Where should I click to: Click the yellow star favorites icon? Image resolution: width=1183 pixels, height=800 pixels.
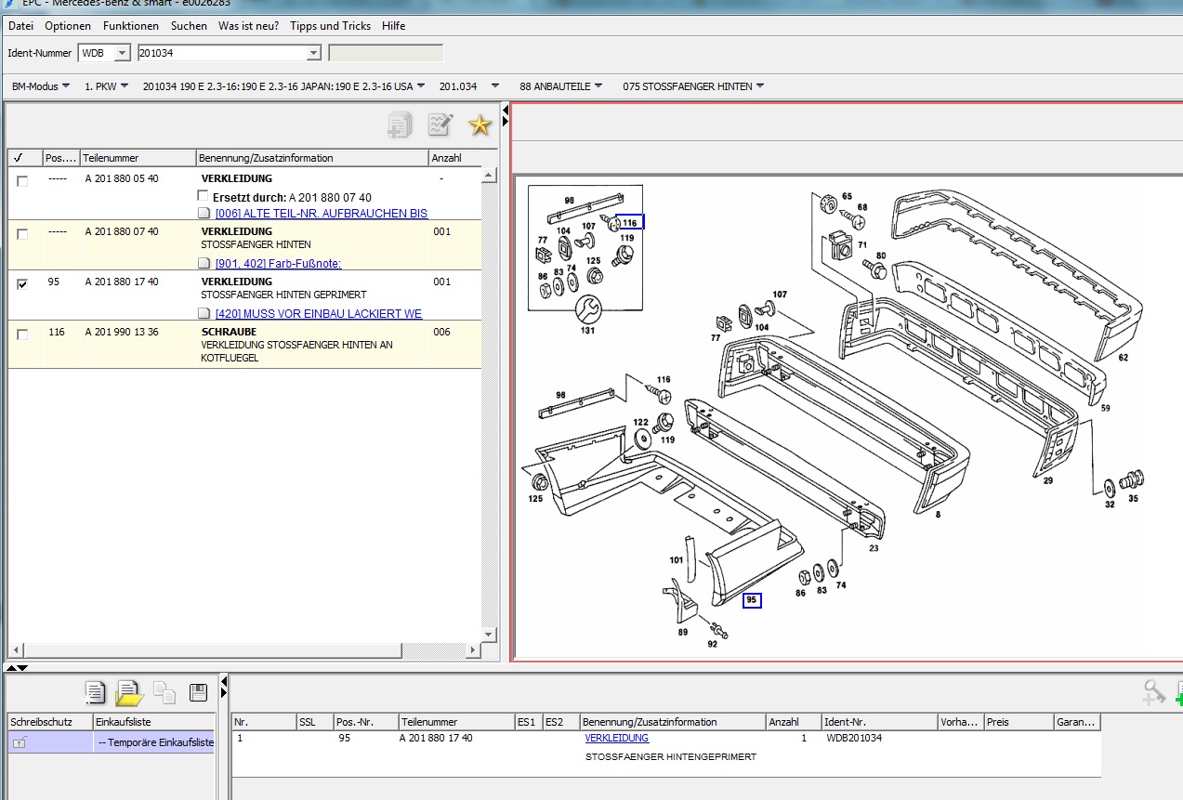pos(479,125)
